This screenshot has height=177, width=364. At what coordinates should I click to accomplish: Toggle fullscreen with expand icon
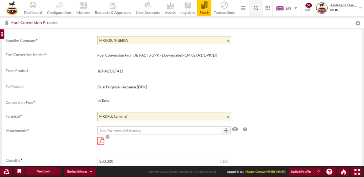(357, 172)
